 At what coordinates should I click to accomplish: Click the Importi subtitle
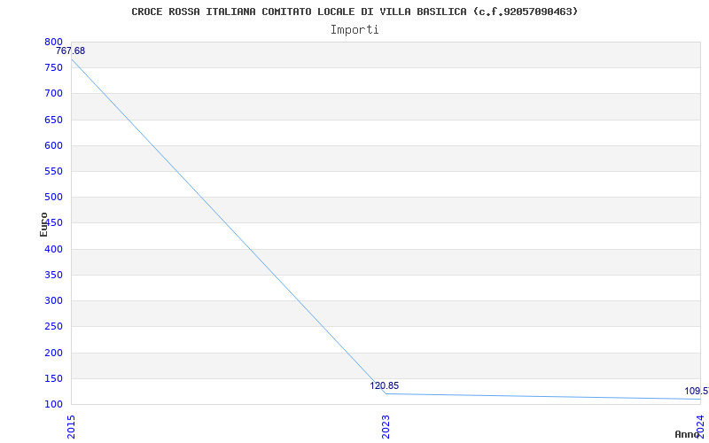coord(354,30)
